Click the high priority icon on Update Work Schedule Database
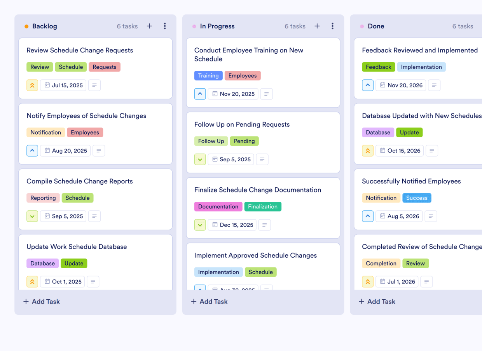Image resolution: width=482 pixels, height=351 pixels. (x=32, y=281)
